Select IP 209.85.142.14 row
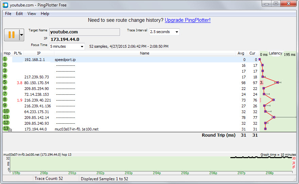The height and width of the screenshot is (184, 299). [x=37, y=118]
